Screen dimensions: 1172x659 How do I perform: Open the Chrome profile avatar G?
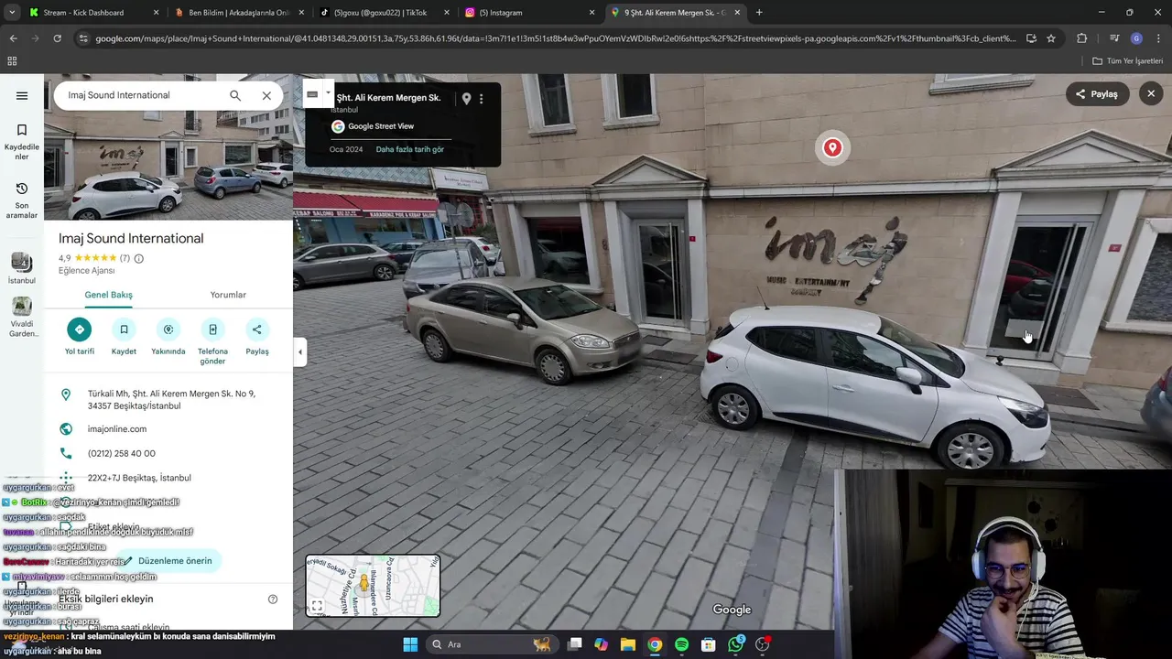click(1136, 38)
